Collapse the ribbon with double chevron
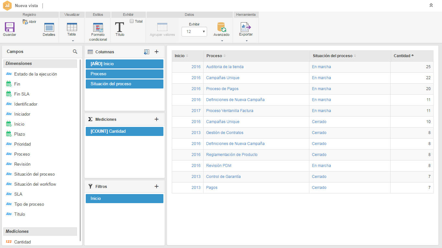442x248 pixels. (x=431, y=5)
